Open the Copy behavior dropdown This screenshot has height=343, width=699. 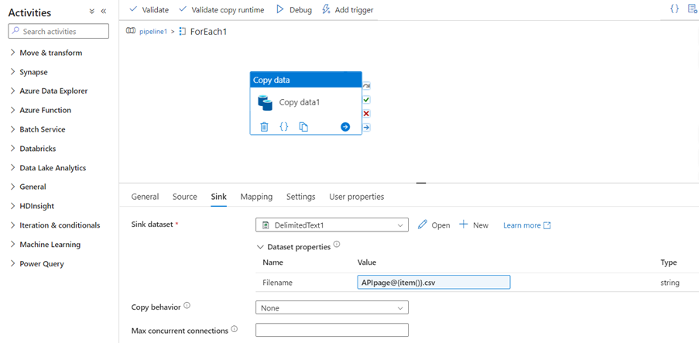click(331, 307)
